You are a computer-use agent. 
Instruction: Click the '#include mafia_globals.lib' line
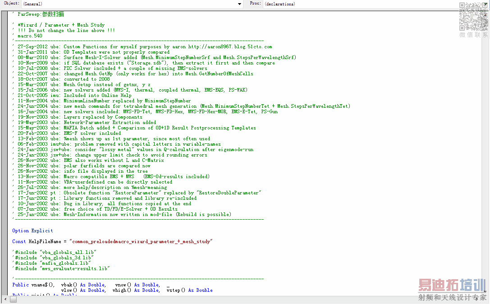point(52,263)
